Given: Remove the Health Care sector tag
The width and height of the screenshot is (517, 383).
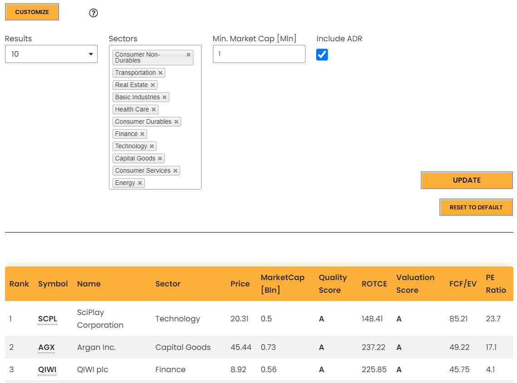Looking at the screenshot, I should pos(154,109).
